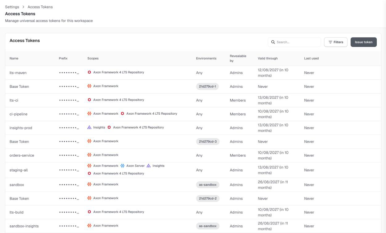Select the sandbox token name
Image resolution: width=386 pixels, height=233 pixels.
[17, 185]
